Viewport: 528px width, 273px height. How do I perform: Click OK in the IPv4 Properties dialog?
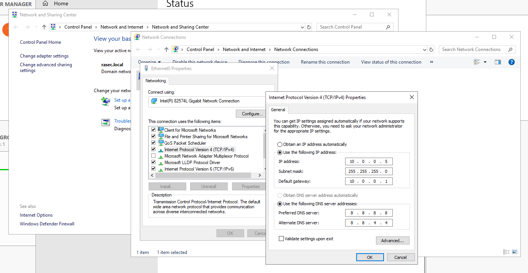click(x=370, y=257)
